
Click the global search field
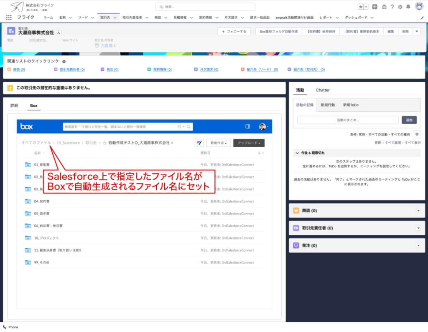[205, 7]
